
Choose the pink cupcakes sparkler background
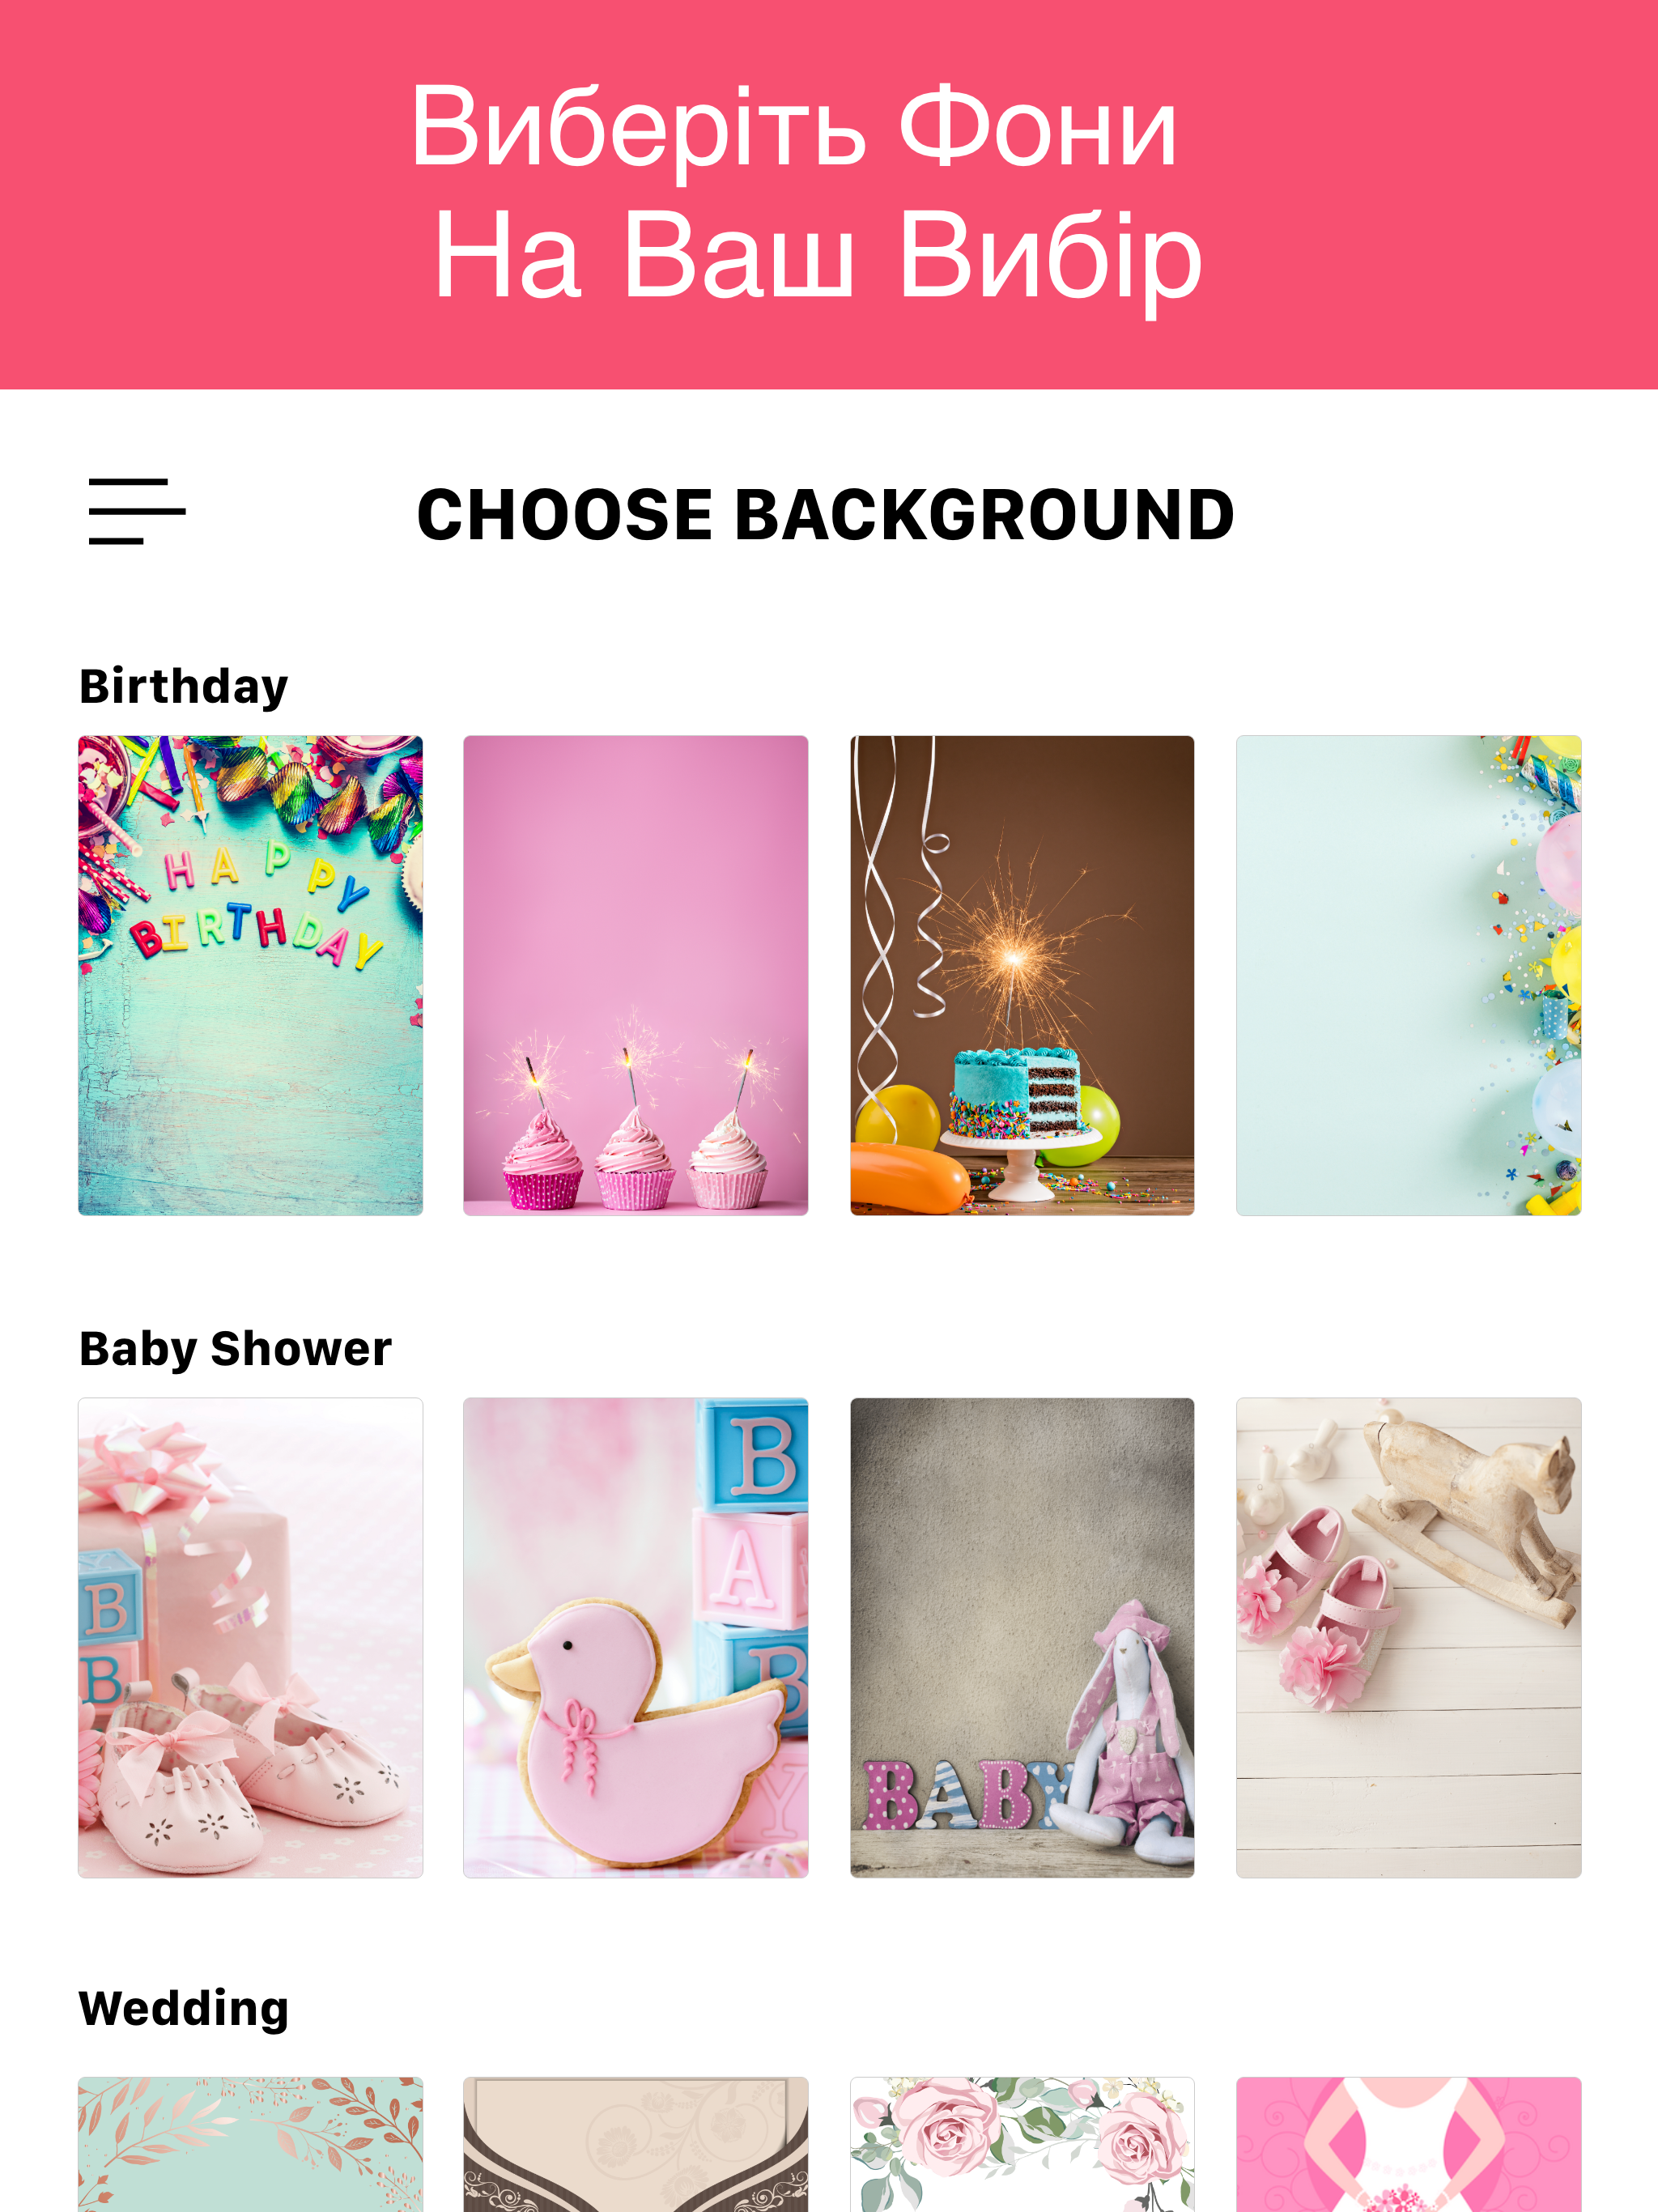coord(635,975)
